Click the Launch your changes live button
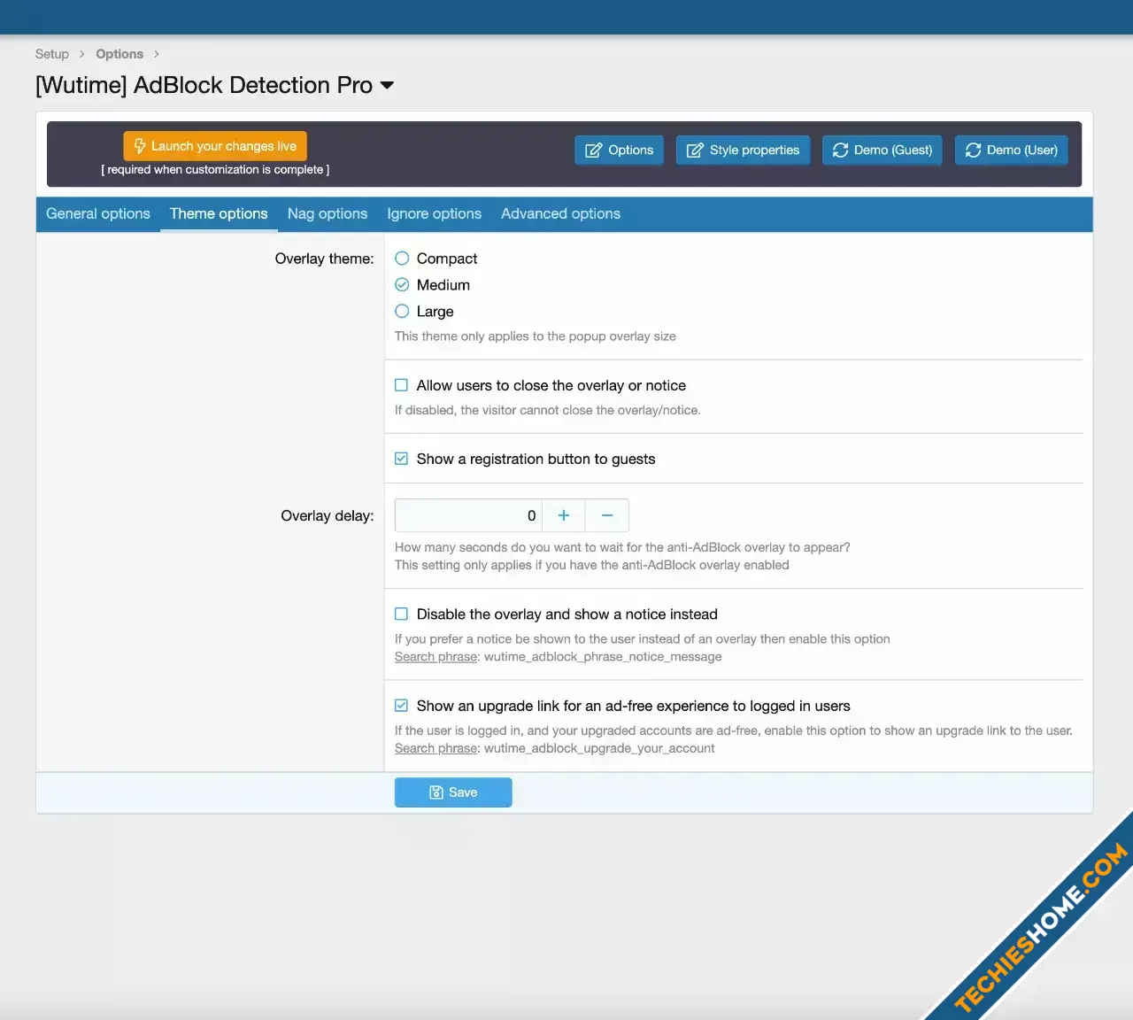This screenshot has height=1020, width=1133. tap(215, 146)
